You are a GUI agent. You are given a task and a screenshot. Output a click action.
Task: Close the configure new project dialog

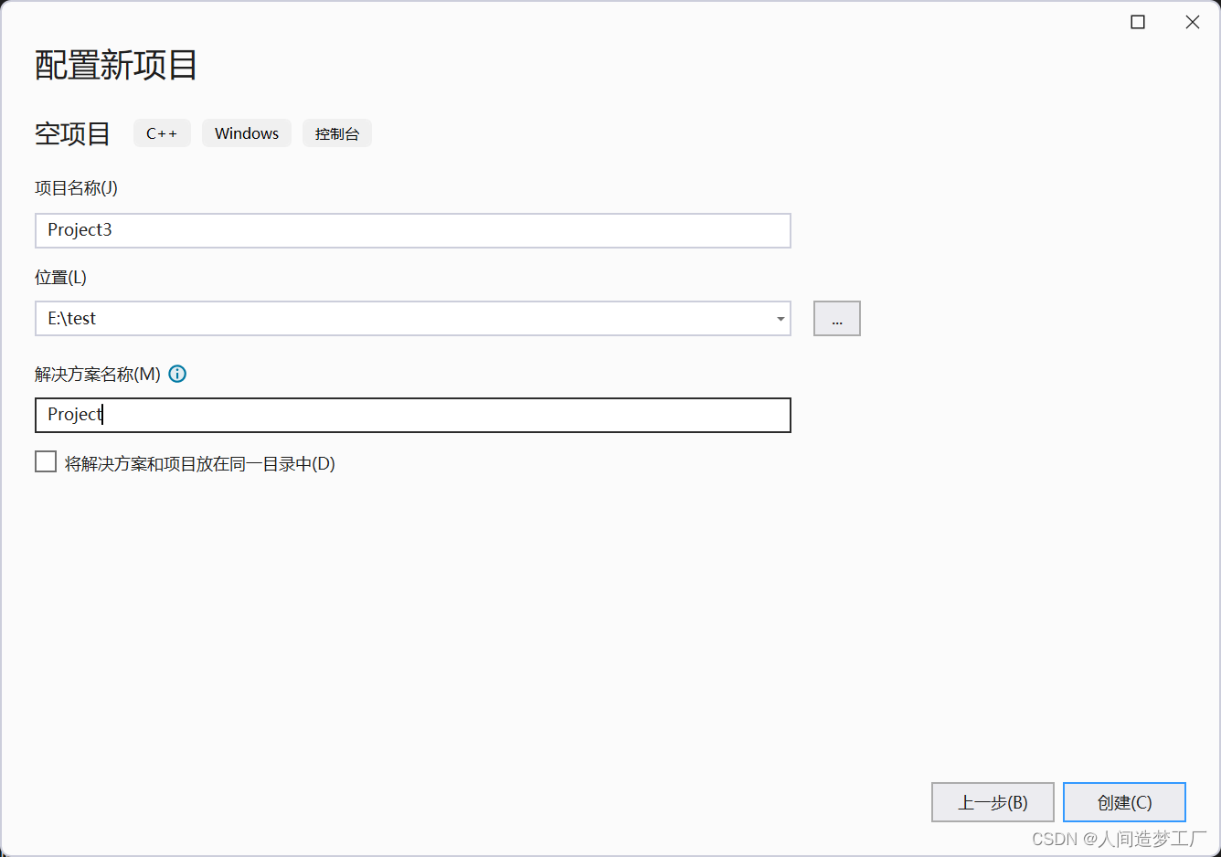pyautogui.click(x=1193, y=22)
